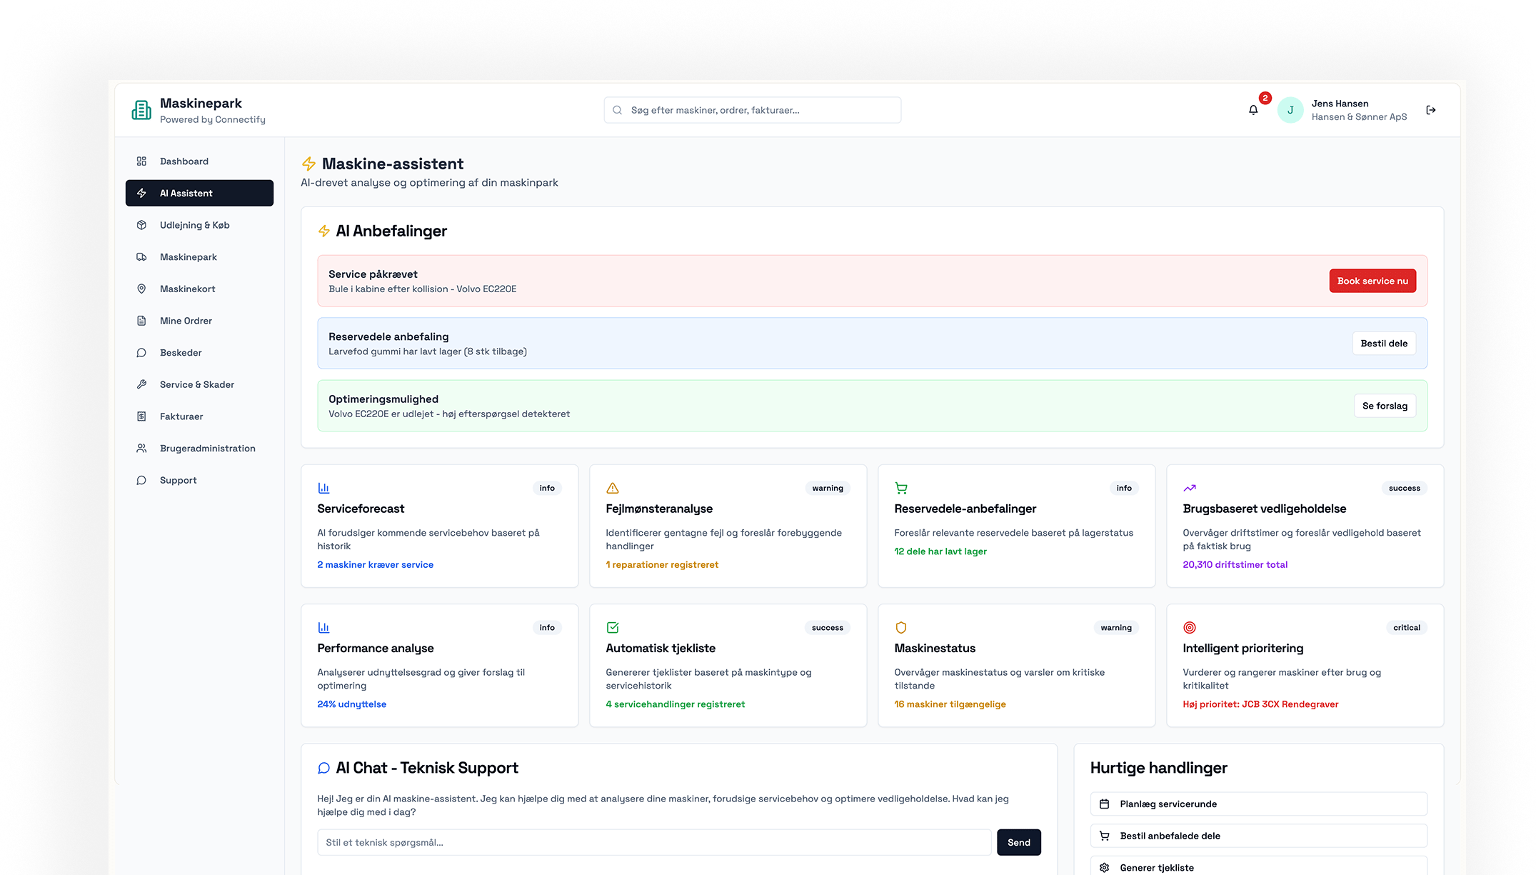1536x875 pixels.
Task: Open Dashboard in the sidebar
Action: point(184,161)
